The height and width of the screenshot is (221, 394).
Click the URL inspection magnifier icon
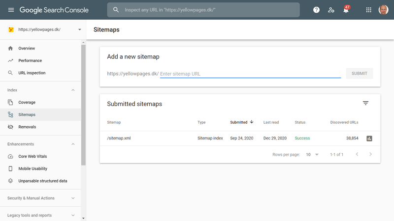coord(10,73)
